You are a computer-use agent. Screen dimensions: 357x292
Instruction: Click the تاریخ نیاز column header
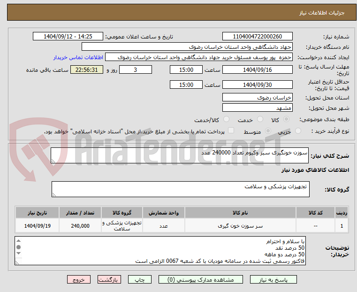38,213
